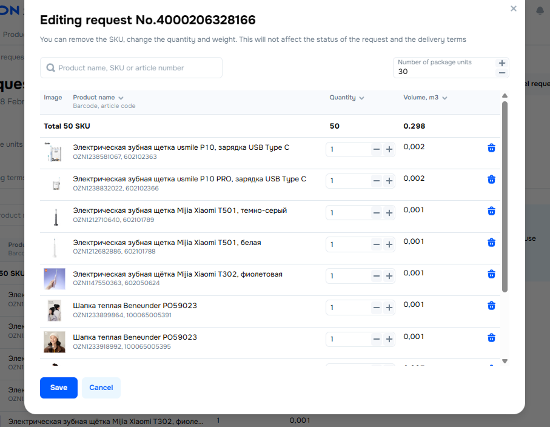The width and height of the screenshot is (550, 427).
Task: Sort by Product name column arrow
Action: coord(121,98)
